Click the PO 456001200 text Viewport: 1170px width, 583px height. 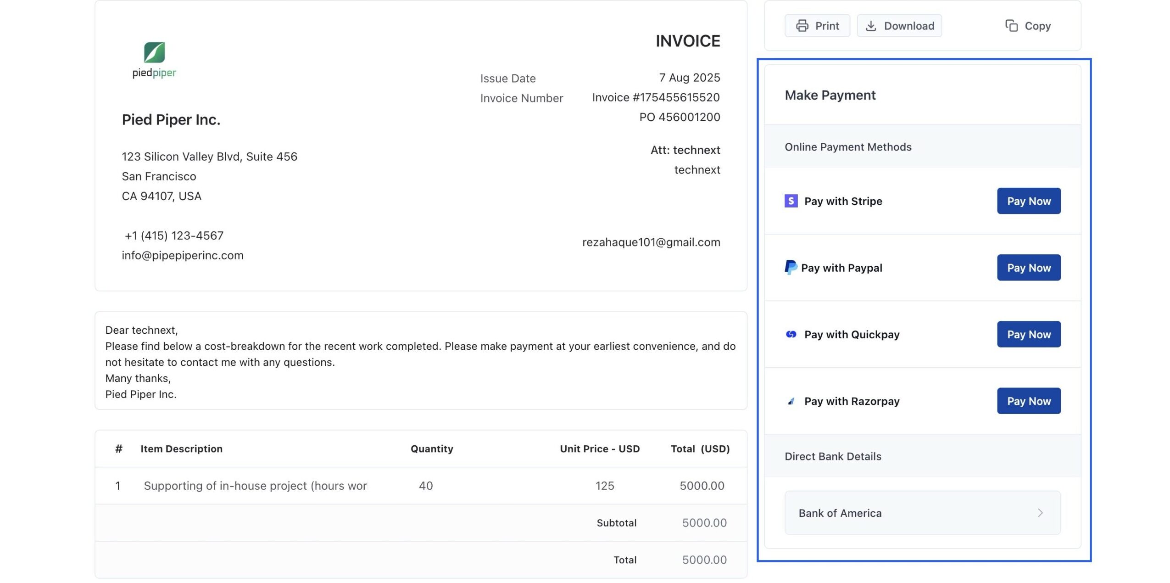(679, 117)
